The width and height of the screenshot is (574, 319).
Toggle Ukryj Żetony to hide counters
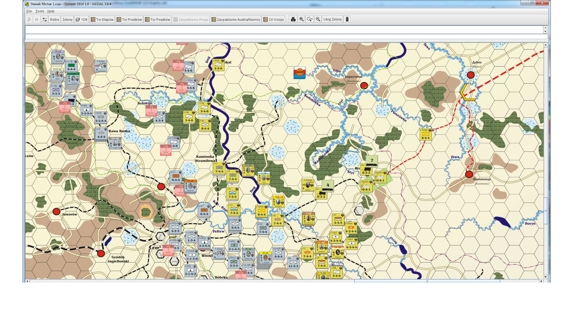[332, 20]
